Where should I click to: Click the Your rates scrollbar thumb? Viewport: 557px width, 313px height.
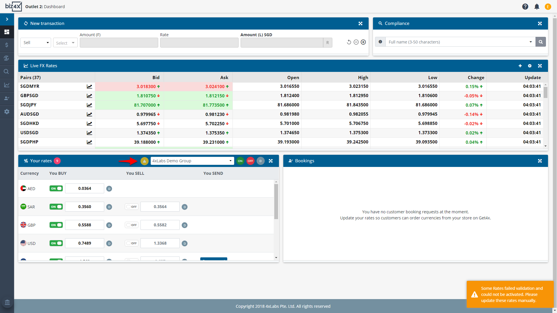276,201
